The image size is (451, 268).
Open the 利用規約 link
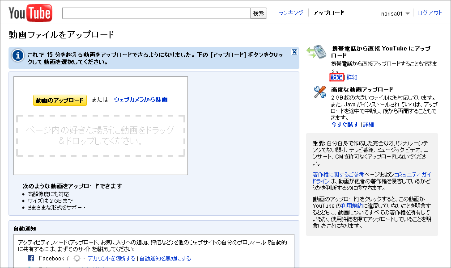352,205
